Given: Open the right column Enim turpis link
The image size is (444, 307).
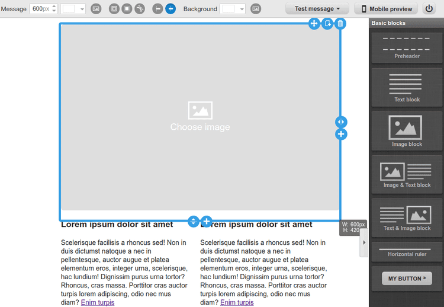Looking at the screenshot, I should click(x=237, y=302).
